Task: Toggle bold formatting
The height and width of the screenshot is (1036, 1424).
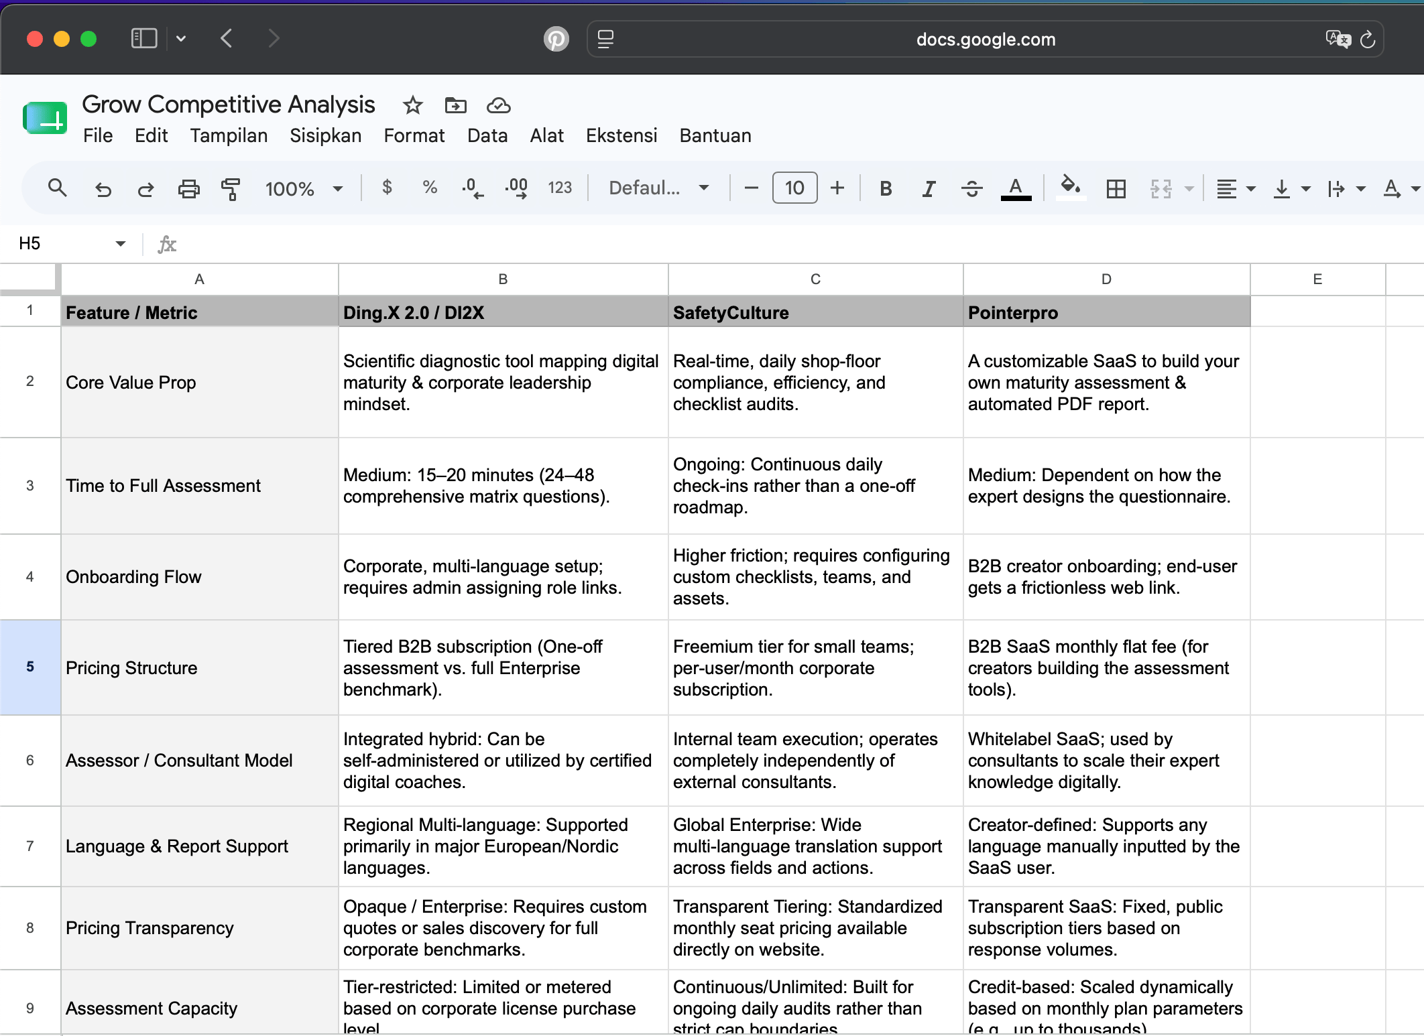Action: click(886, 189)
